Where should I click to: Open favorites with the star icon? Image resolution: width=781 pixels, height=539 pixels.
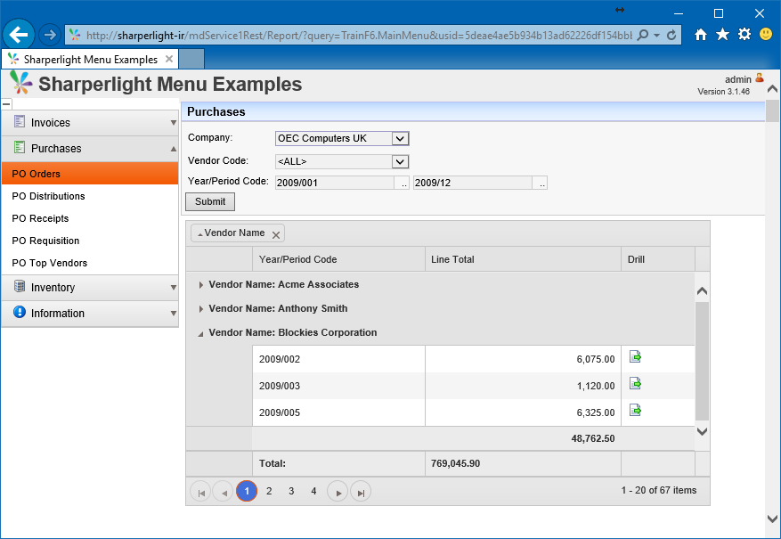pos(722,35)
